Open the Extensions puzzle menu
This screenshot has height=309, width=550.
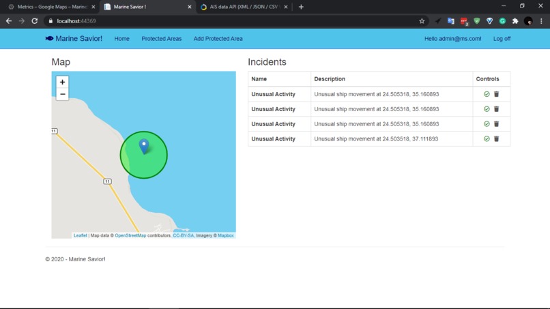click(515, 21)
